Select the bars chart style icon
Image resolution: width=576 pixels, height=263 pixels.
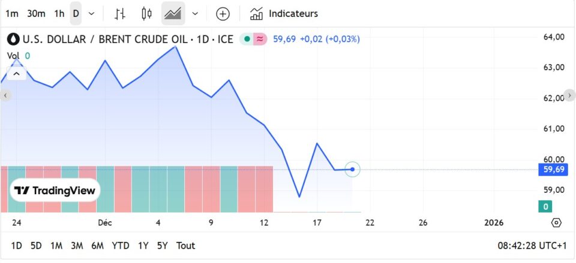[x=121, y=13]
